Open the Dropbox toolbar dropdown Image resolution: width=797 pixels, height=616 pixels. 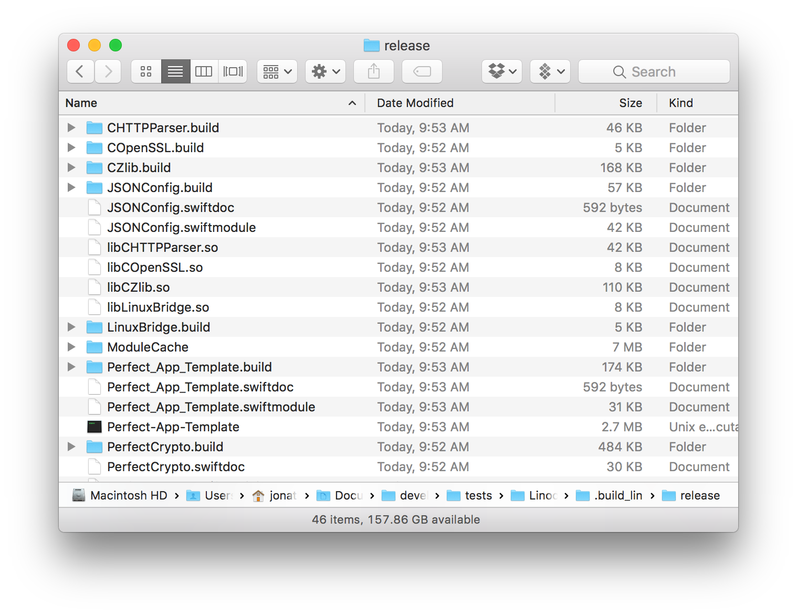point(502,71)
